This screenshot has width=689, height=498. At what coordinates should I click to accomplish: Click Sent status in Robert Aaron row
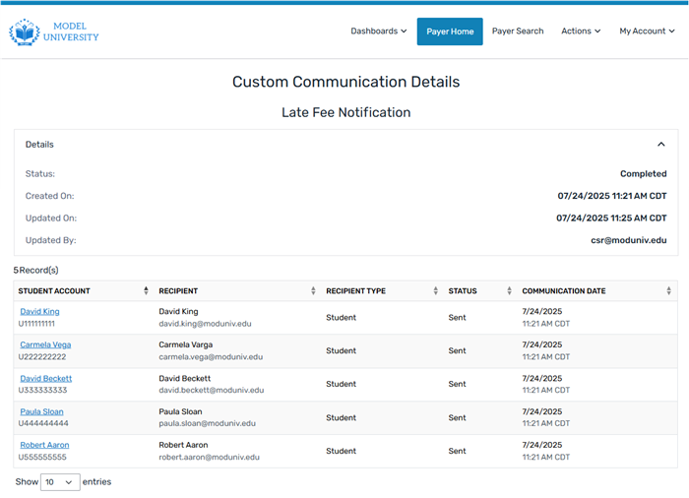(x=457, y=451)
